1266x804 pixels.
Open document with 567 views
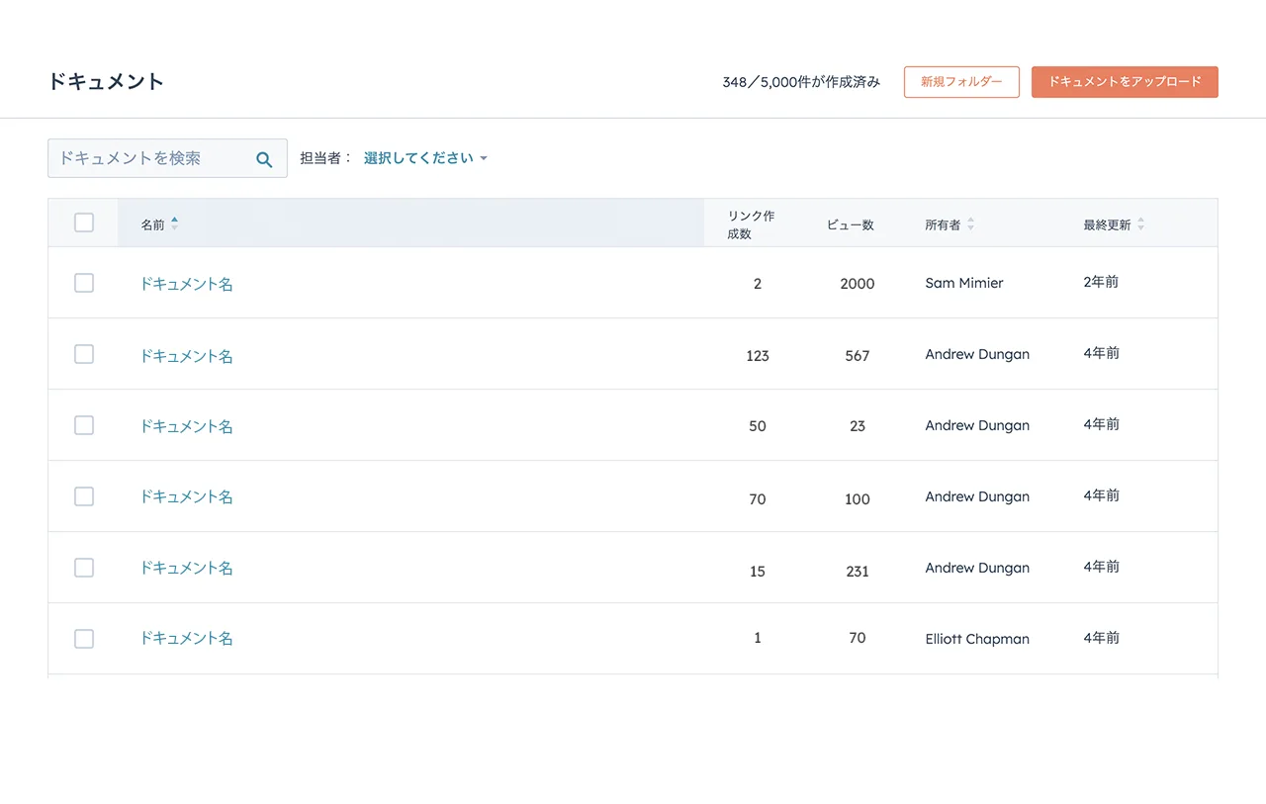tap(186, 355)
